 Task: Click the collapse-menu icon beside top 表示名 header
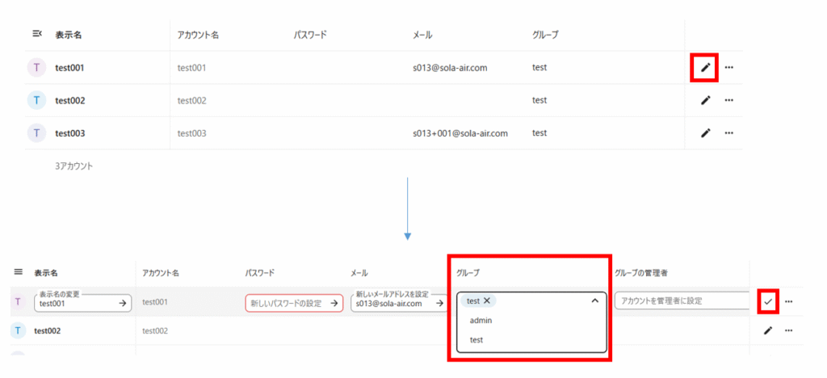click(36, 34)
